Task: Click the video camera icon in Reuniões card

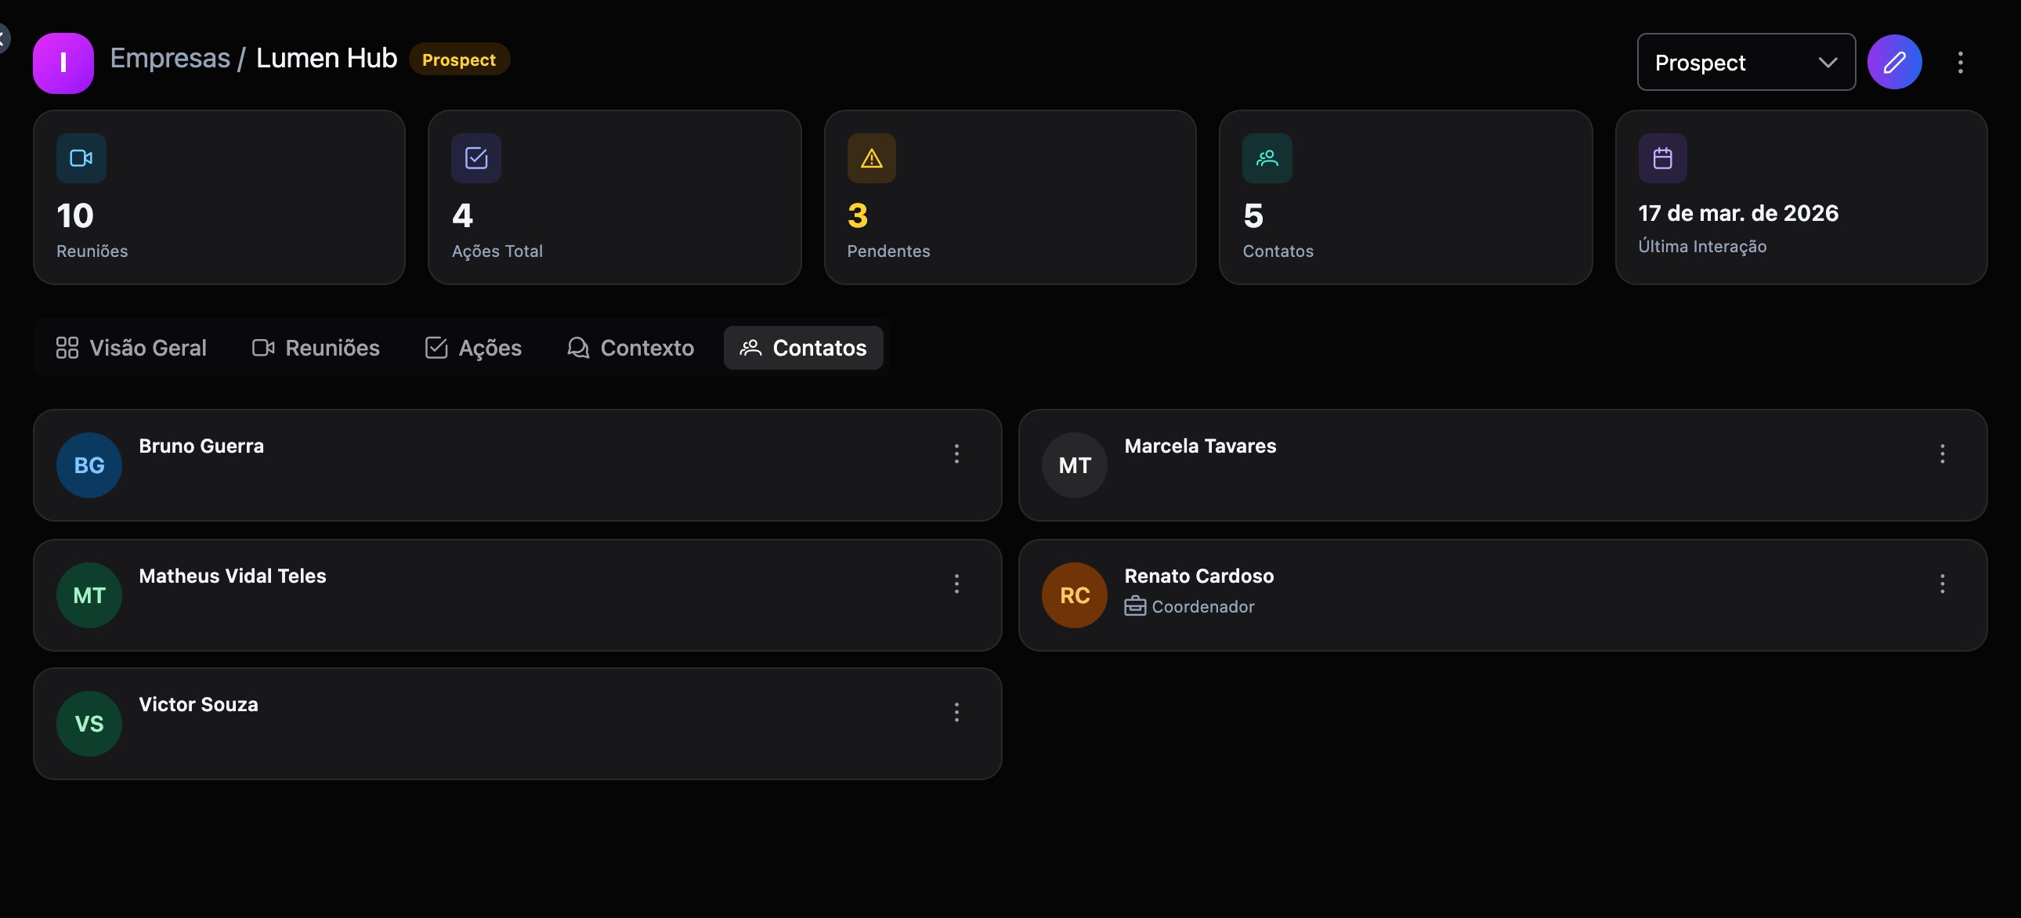Action: coord(81,158)
